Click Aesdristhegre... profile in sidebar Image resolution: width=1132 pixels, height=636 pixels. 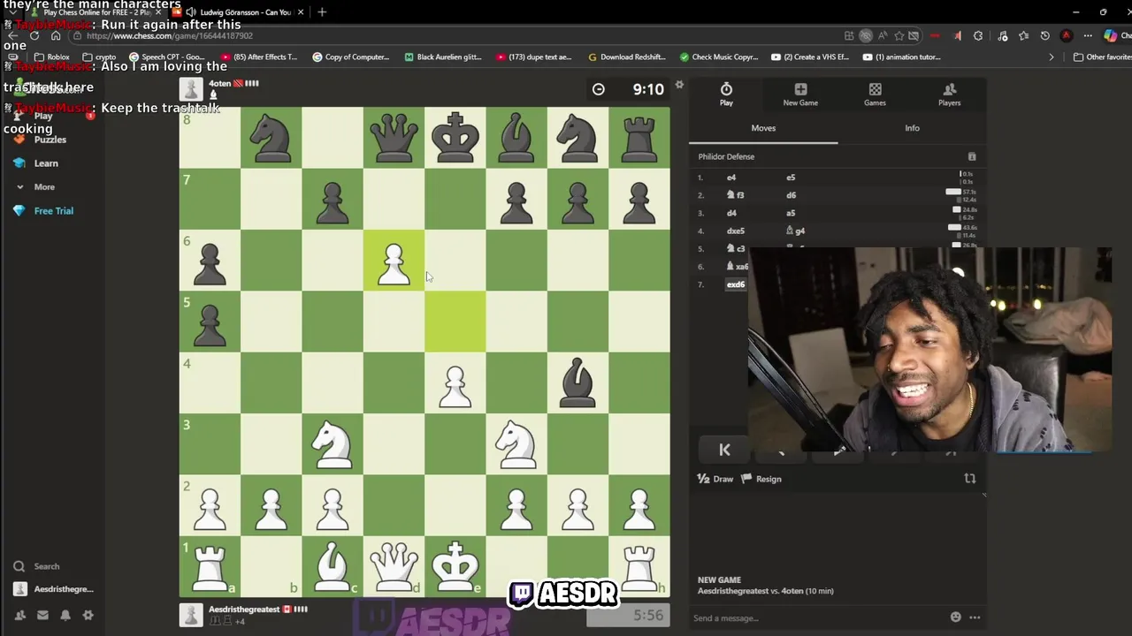click(54, 589)
